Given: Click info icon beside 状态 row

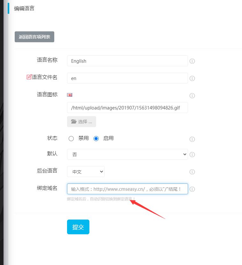Looking at the screenshot, I should [192, 139].
